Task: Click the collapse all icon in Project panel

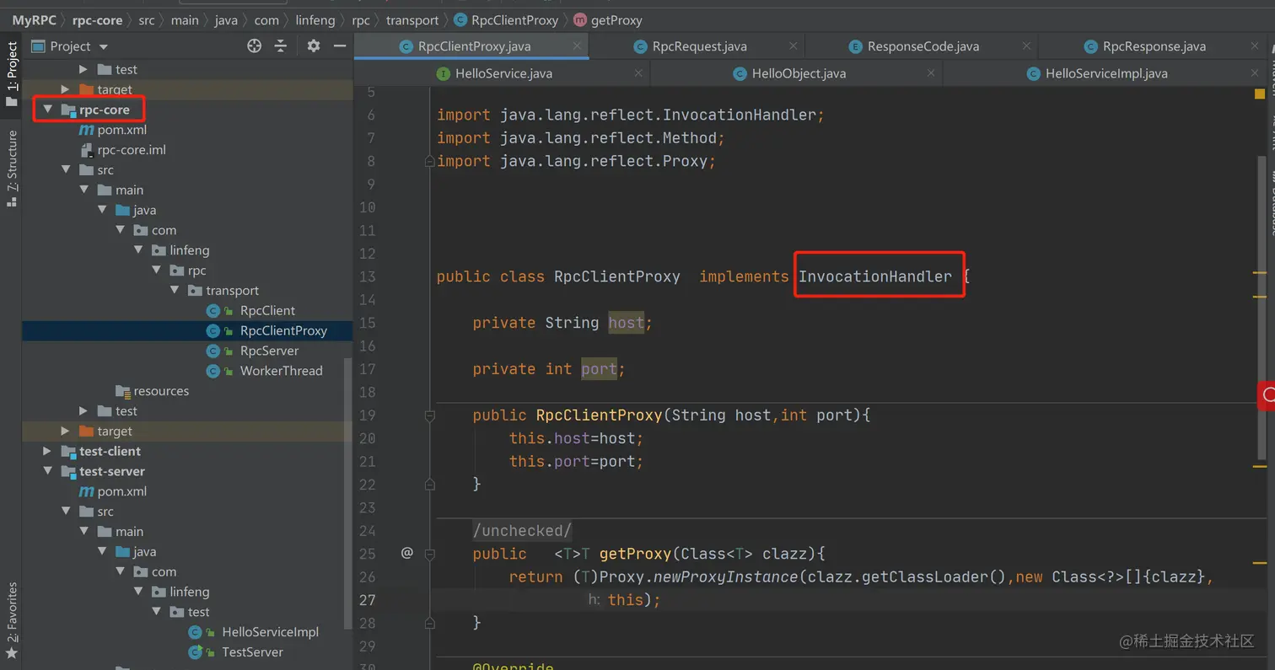Action: [x=281, y=46]
